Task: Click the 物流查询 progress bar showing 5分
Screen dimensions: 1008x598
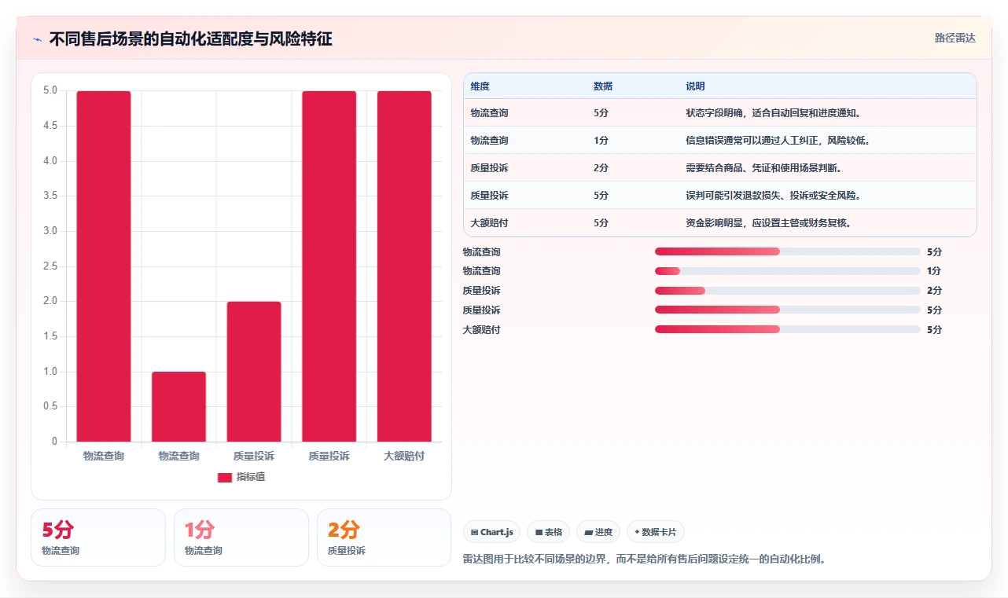Action: (787, 251)
